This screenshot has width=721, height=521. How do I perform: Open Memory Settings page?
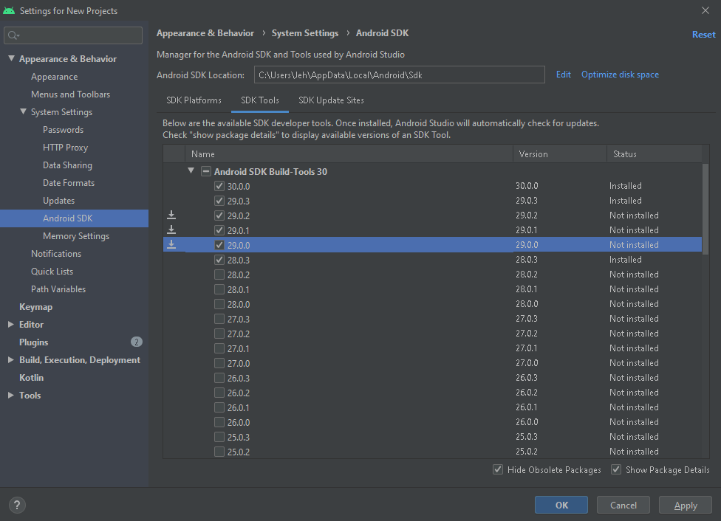76,235
